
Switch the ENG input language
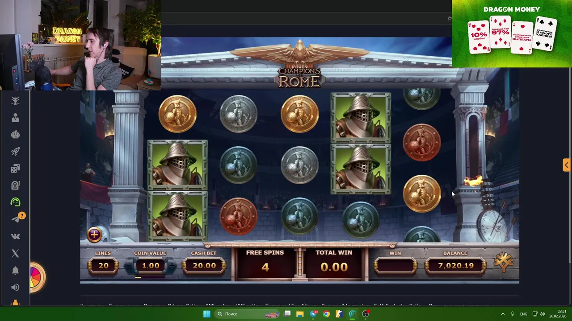coord(523,314)
